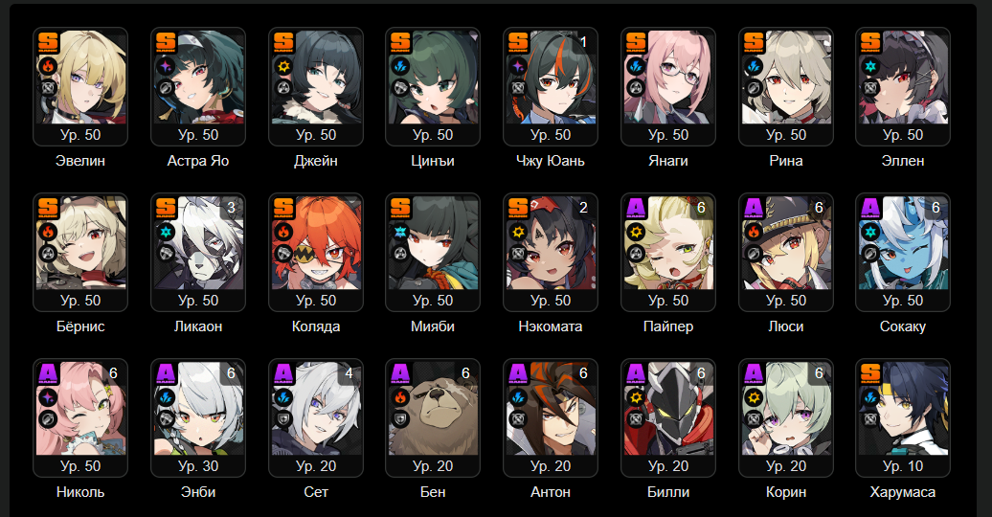
Task: Click the fire element icon on Эвелин
Action: click(x=48, y=66)
